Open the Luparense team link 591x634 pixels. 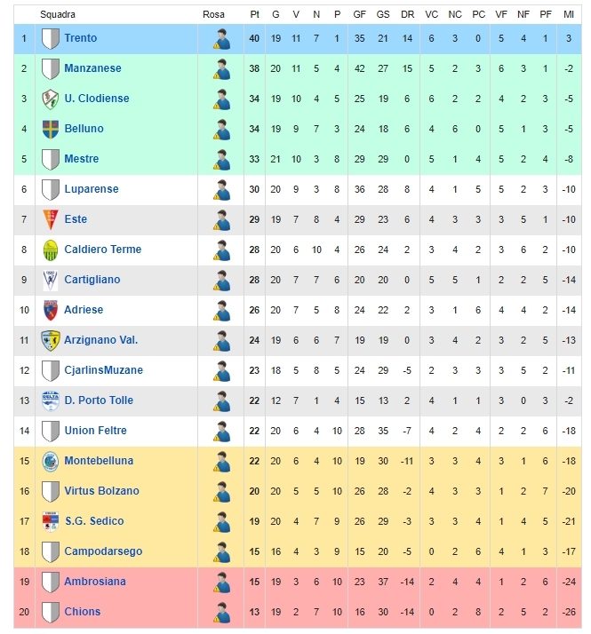pyautogui.click(x=92, y=189)
